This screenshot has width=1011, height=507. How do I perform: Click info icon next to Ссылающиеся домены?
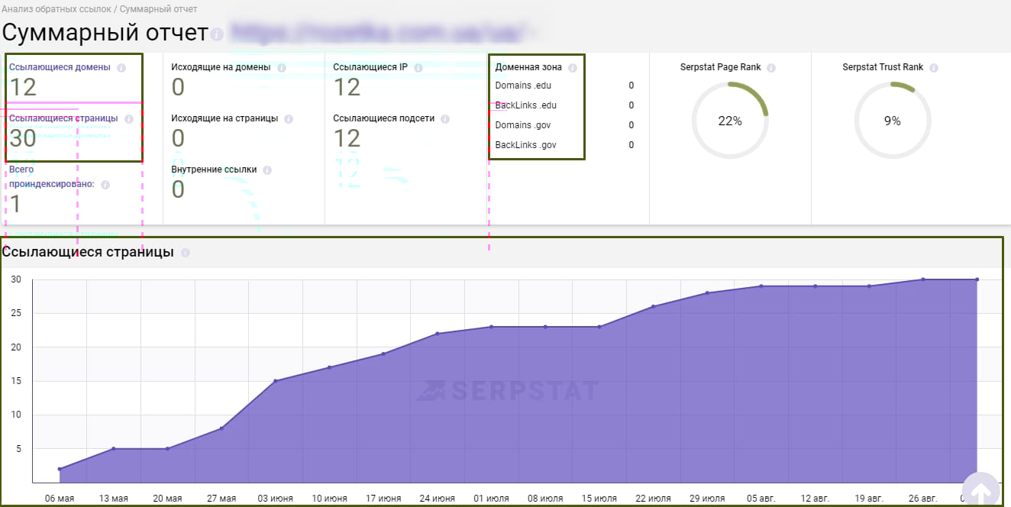coord(121,67)
